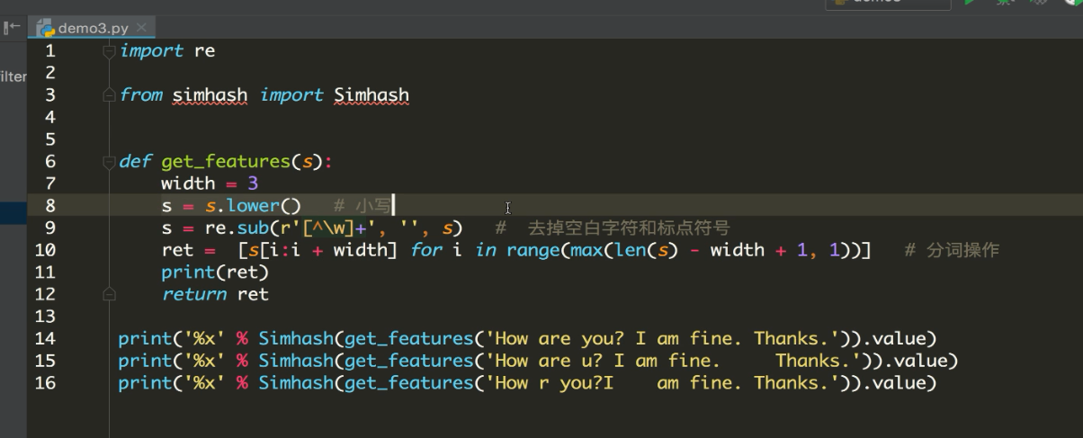Click line number 16 in the gutter
Image resolution: width=1083 pixels, height=438 pixels.
46,383
